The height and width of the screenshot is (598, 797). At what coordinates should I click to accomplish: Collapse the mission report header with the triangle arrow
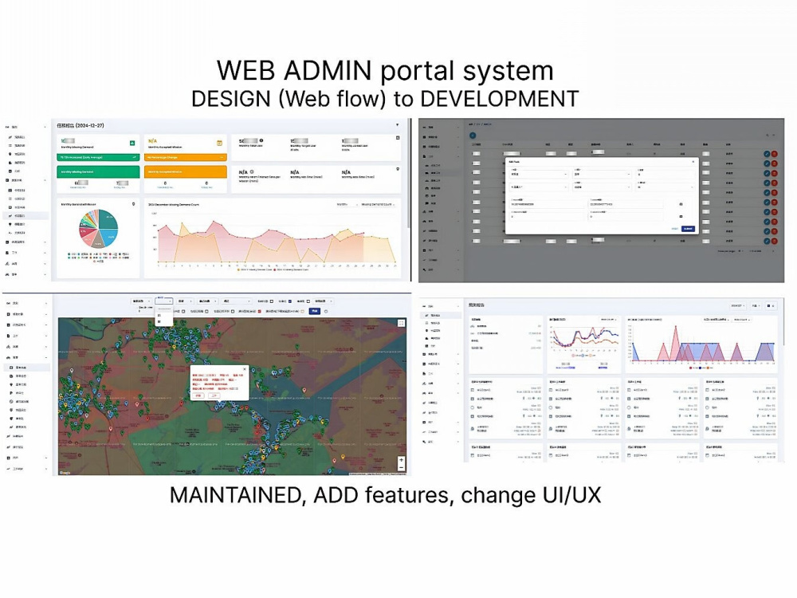[397, 124]
